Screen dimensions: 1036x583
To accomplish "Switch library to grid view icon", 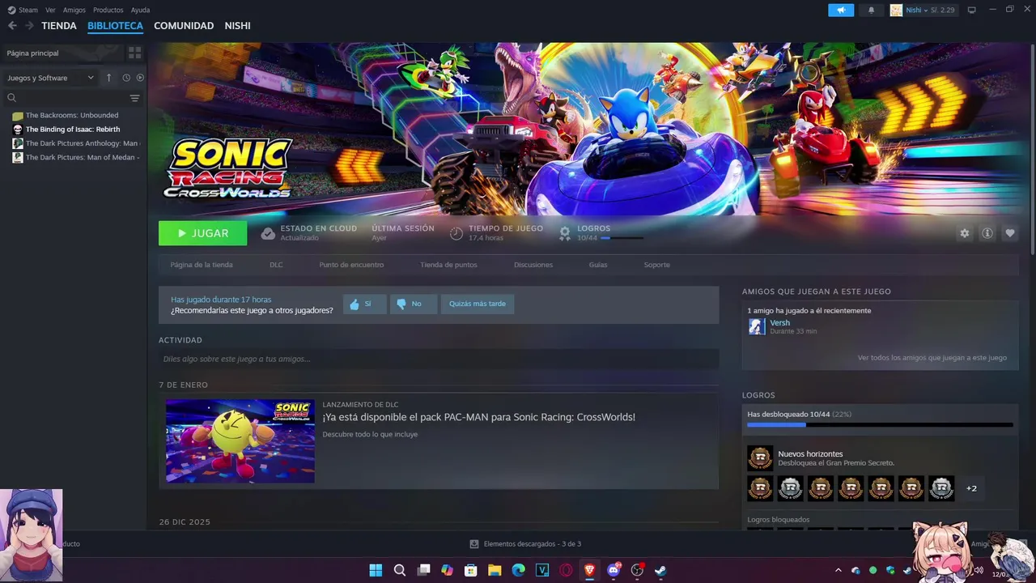I will tap(134, 53).
